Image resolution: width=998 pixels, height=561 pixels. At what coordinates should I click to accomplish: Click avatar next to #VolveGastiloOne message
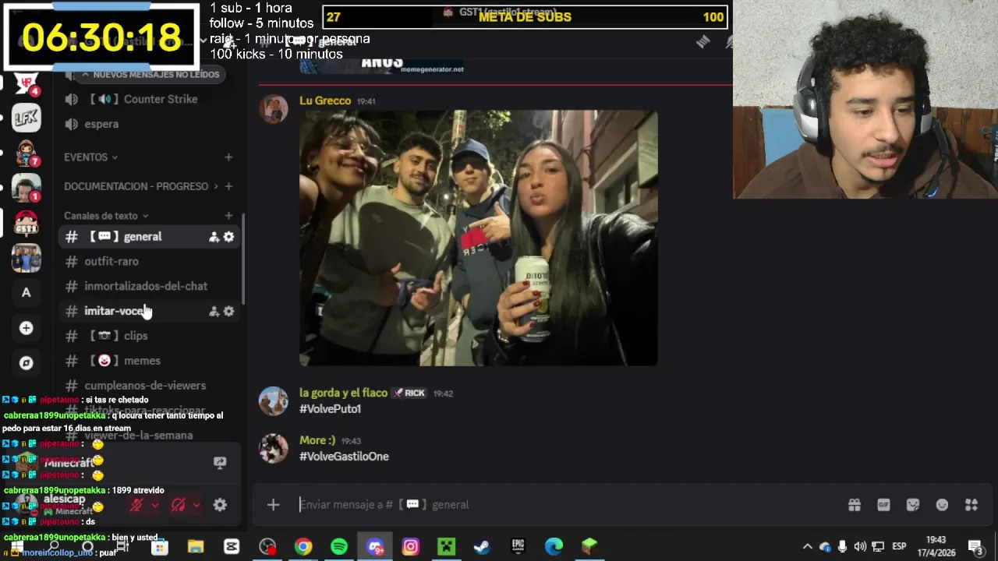pos(274,449)
